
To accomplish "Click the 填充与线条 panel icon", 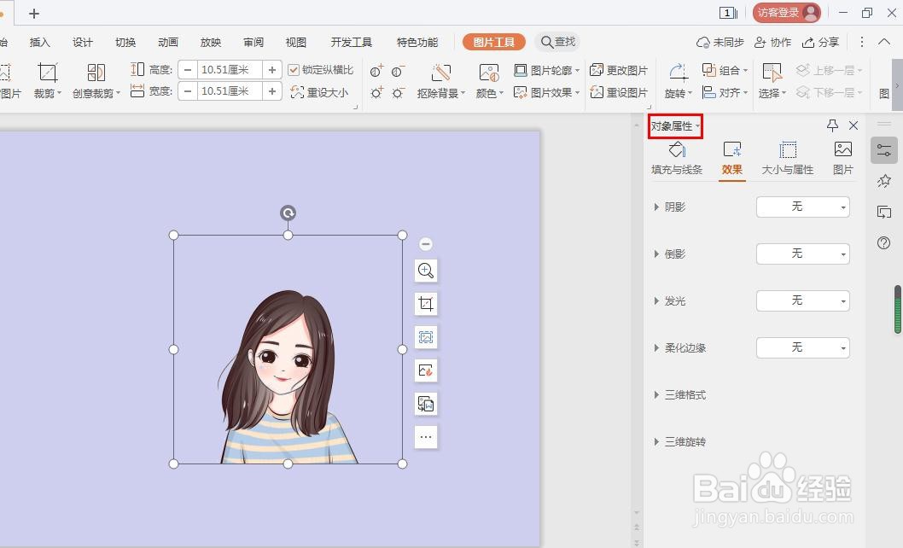I will tap(677, 157).
